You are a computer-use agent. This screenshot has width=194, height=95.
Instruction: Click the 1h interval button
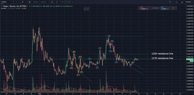[13, 2]
